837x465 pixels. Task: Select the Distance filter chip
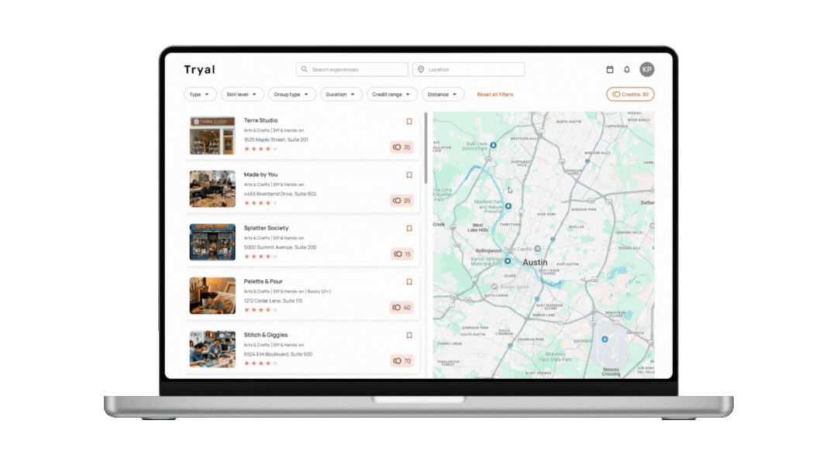[x=443, y=94]
